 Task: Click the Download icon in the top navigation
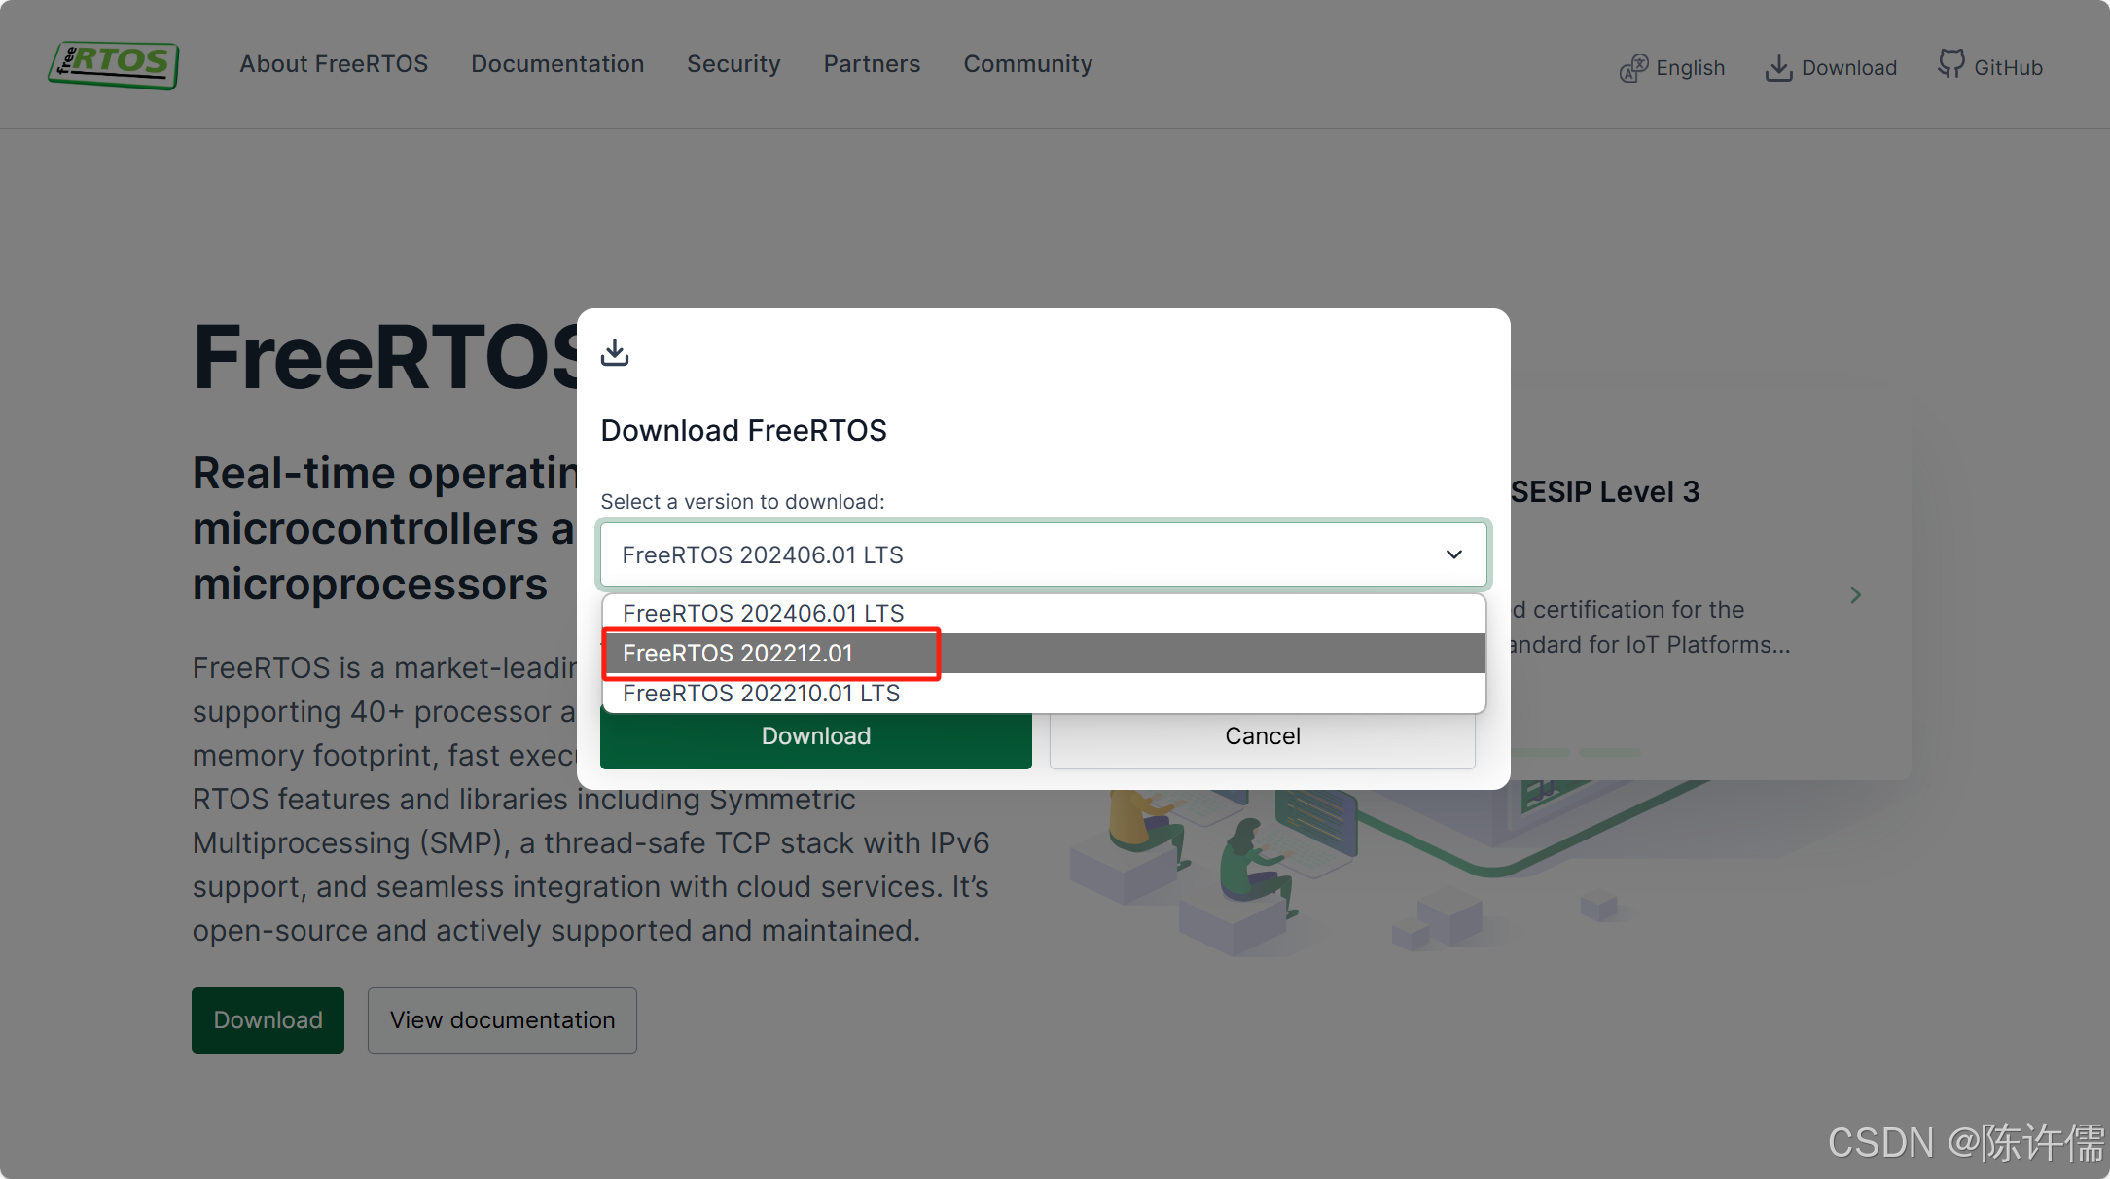1779,67
